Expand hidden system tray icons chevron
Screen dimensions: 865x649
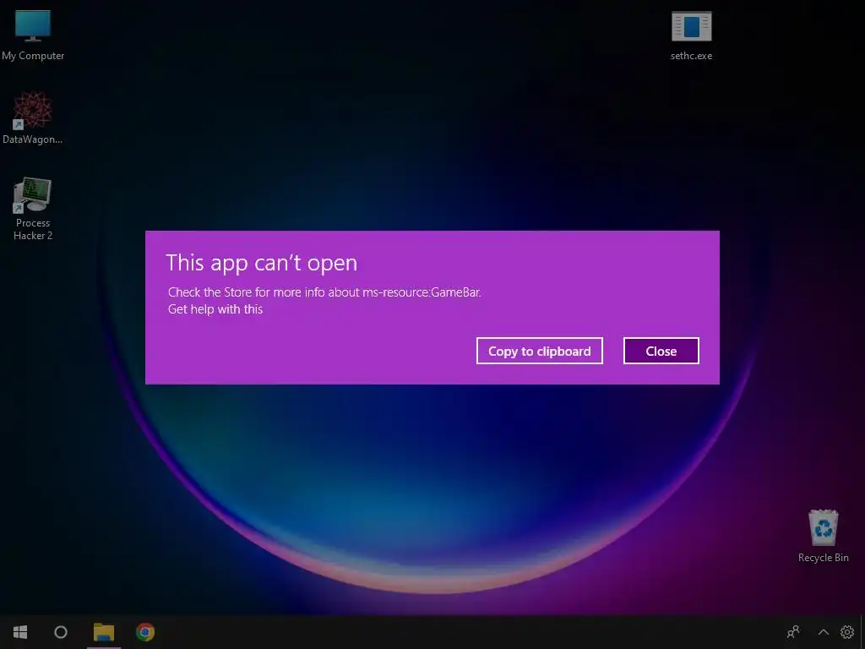(823, 632)
